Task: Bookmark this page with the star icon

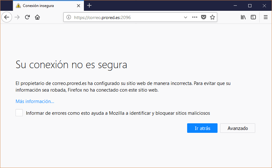Action: pyautogui.click(x=212, y=17)
